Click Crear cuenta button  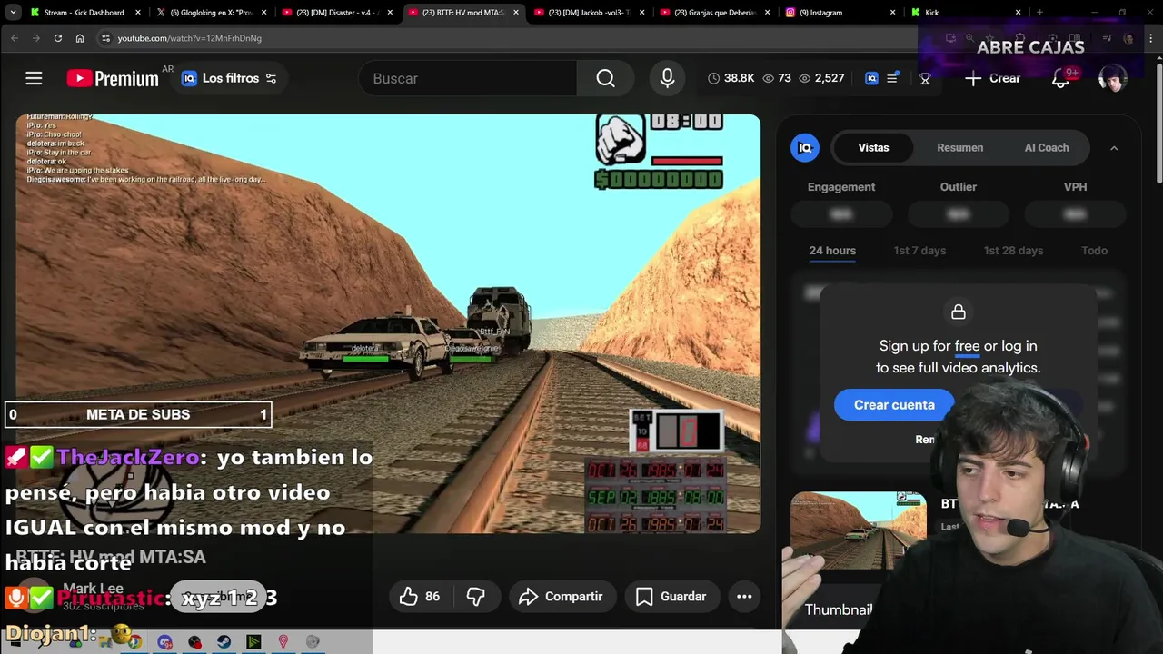click(x=894, y=405)
